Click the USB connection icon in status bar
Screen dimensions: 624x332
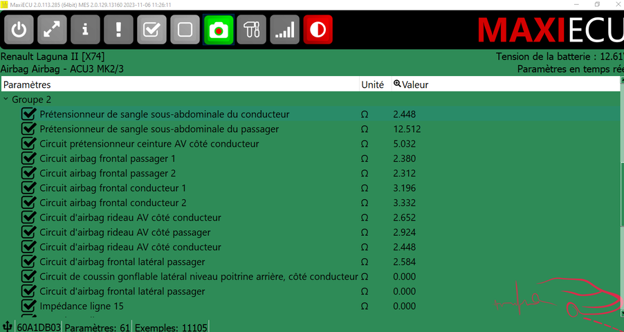pyautogui.click(x=7, y=326)
